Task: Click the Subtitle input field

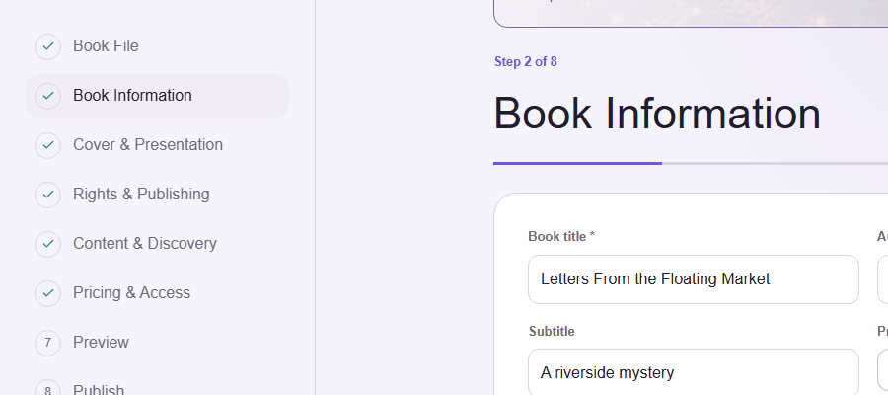Action: point(694,371)
